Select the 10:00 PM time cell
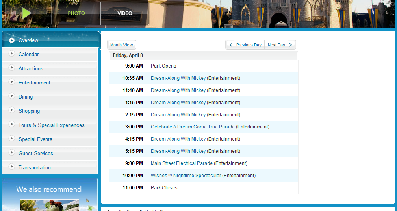The image size is (397, 211). click(x=133, y=175)
